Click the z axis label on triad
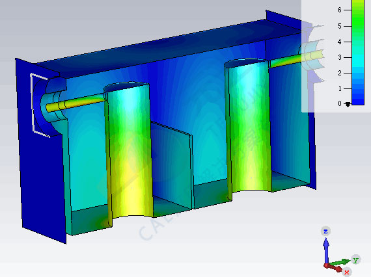371x277 pixels. 326,231
